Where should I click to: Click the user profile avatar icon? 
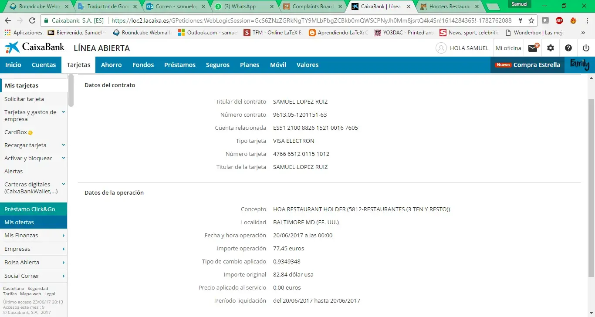pyautogui.click(x=441, y=48)
